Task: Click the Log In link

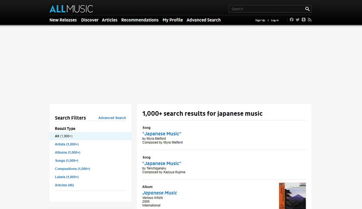Action: point(275,20)
